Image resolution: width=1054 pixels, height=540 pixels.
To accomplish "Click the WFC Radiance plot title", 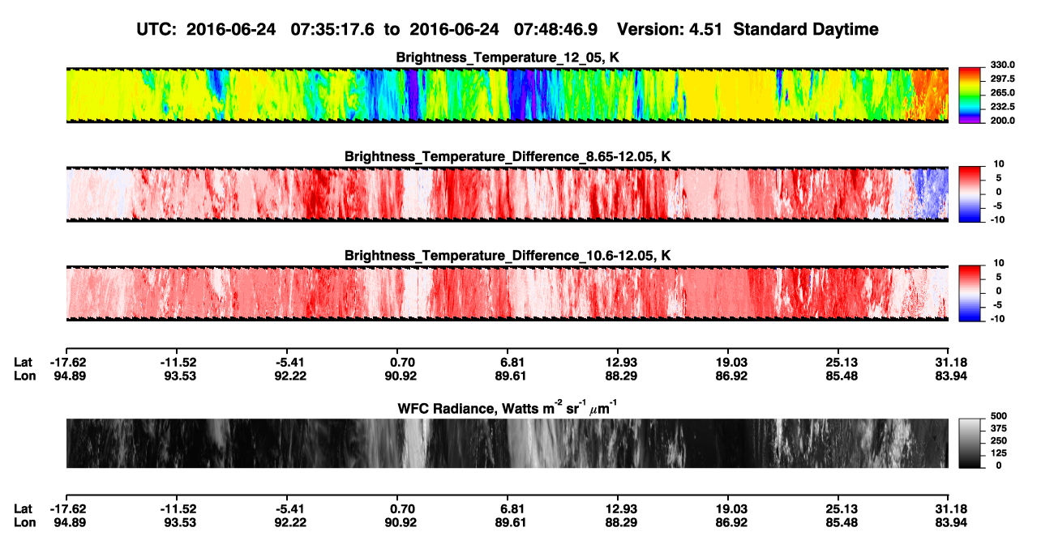I will tap(508, 407).
